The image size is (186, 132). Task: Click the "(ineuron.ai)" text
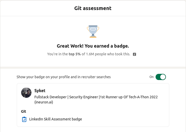pos(44,102)
